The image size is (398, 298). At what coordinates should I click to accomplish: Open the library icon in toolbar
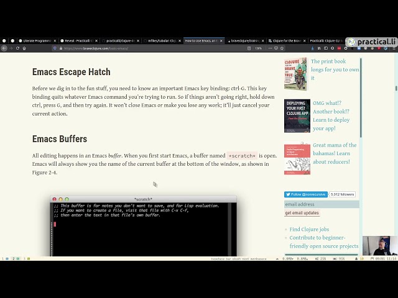pos(319,48)
